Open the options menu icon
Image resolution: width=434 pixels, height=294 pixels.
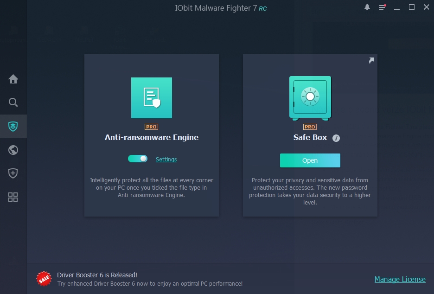click(x=382, y=7)
